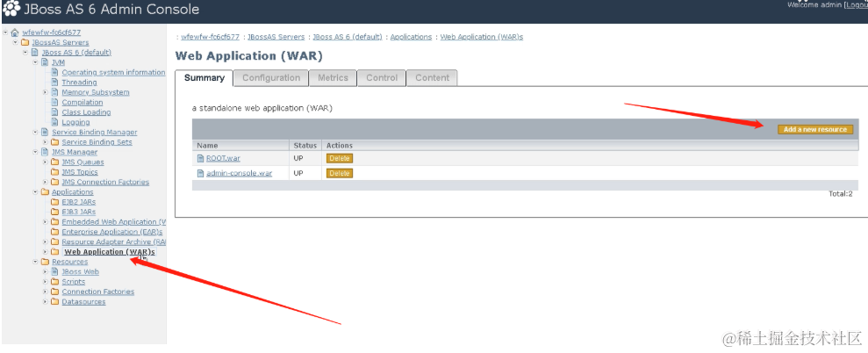
Task: Collapse the wfewfw-fc6cf677 root node
Action: [x=5, y=32]
